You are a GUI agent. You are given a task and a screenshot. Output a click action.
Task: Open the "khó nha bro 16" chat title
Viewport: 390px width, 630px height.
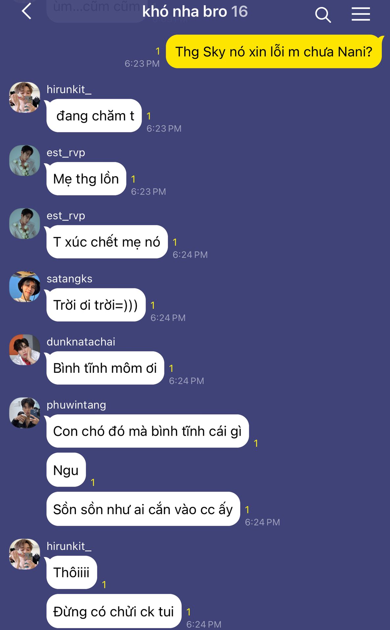coord(195,11)
